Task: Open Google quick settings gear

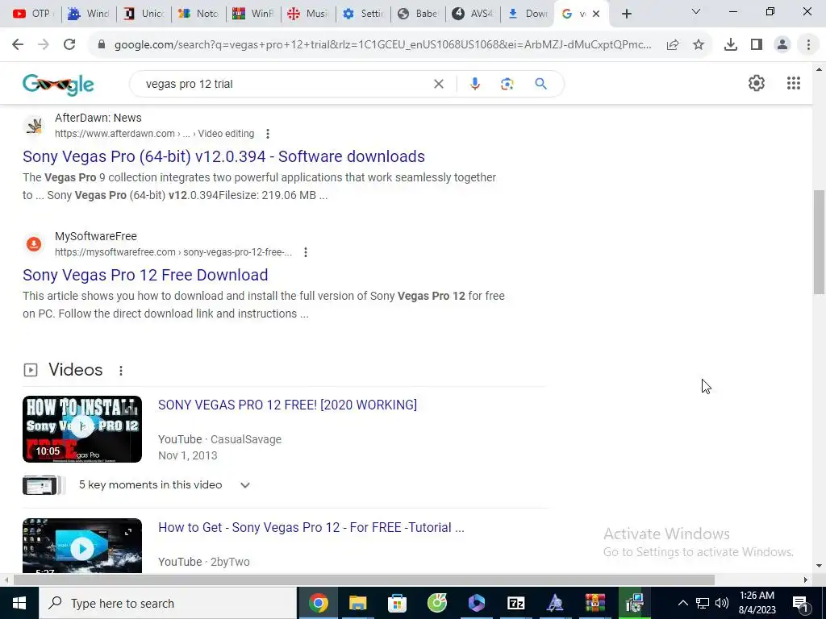Action: pyautogui.click(x=757, y=83)
